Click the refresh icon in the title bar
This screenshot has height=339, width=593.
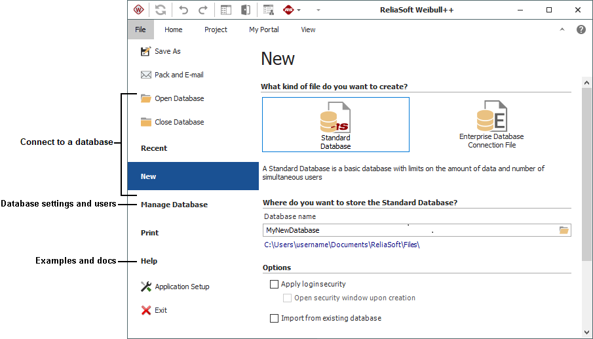tap(161, 10)
